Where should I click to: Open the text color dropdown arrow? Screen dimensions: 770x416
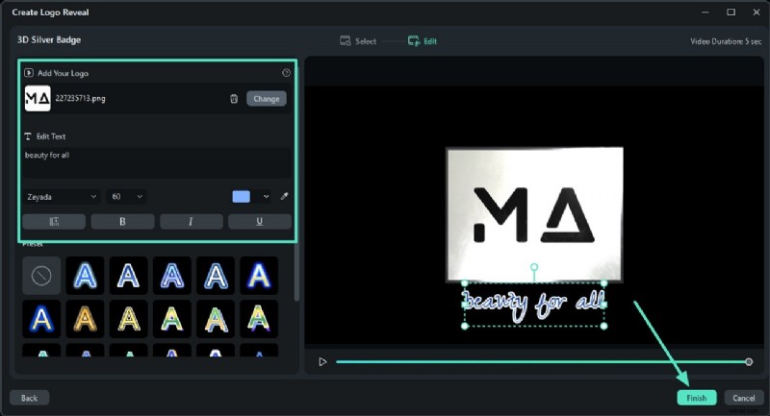266,197
